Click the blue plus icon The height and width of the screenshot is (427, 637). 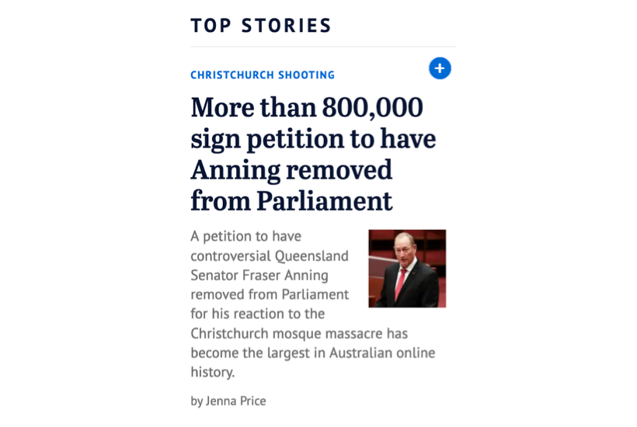[x=440, y=68]
